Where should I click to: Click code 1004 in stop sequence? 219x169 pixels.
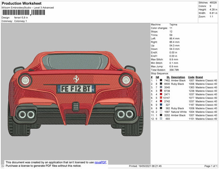(x=192, y=112)
